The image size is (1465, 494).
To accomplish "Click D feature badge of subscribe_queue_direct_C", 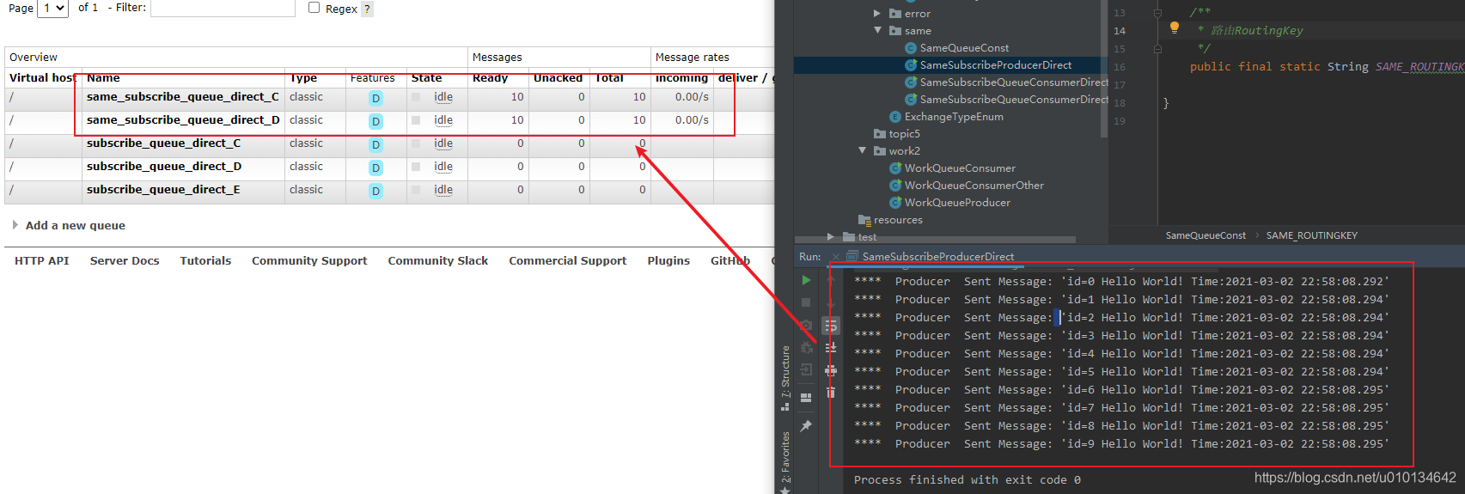I will click(x=375, y=144).
